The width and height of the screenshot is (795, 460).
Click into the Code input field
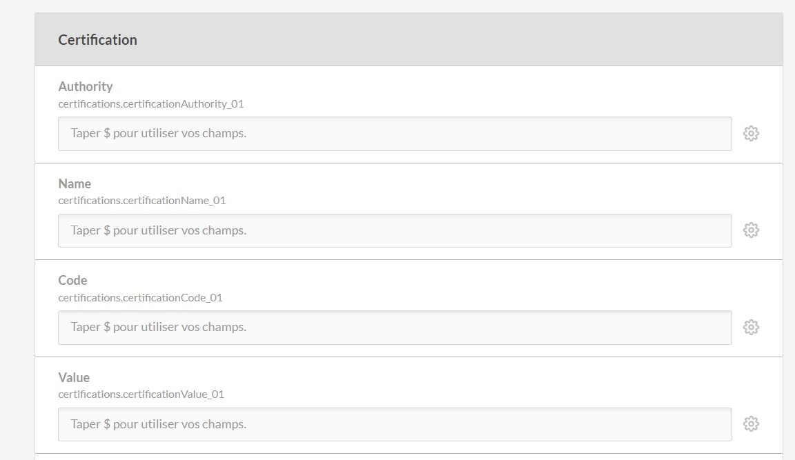click(395, 327)
